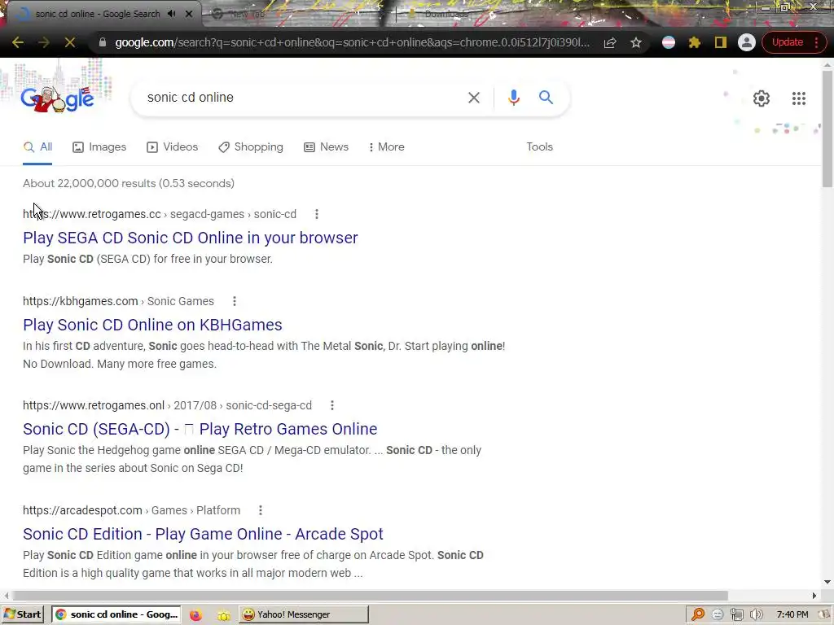Open options for retrogames.cc result
The height and width of the screenshot is (625, 834).
tap(317, 214)
